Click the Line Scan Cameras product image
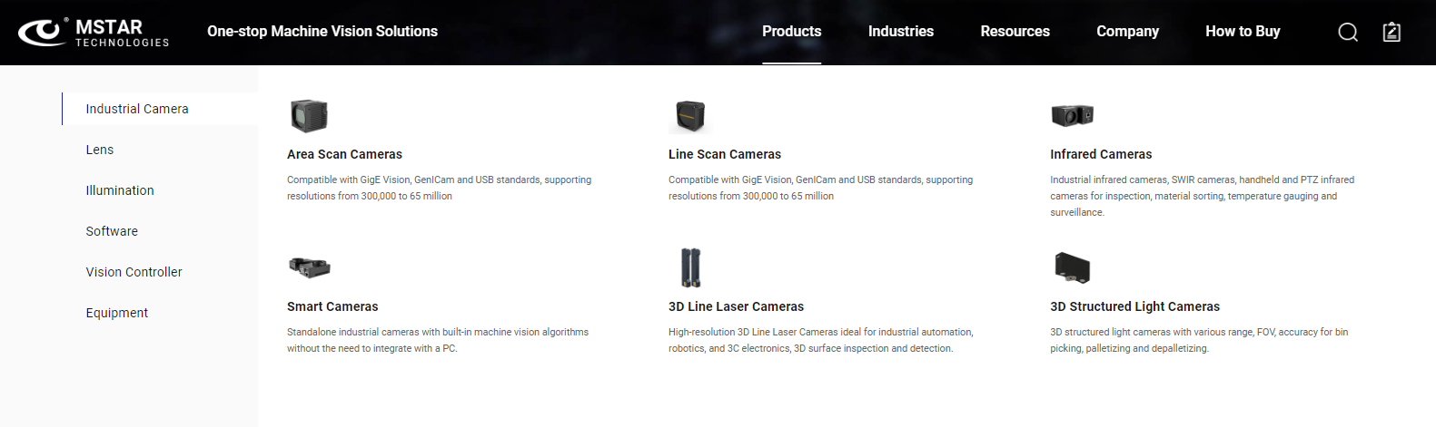This screenshot has width=1436, height=427. 690,116
